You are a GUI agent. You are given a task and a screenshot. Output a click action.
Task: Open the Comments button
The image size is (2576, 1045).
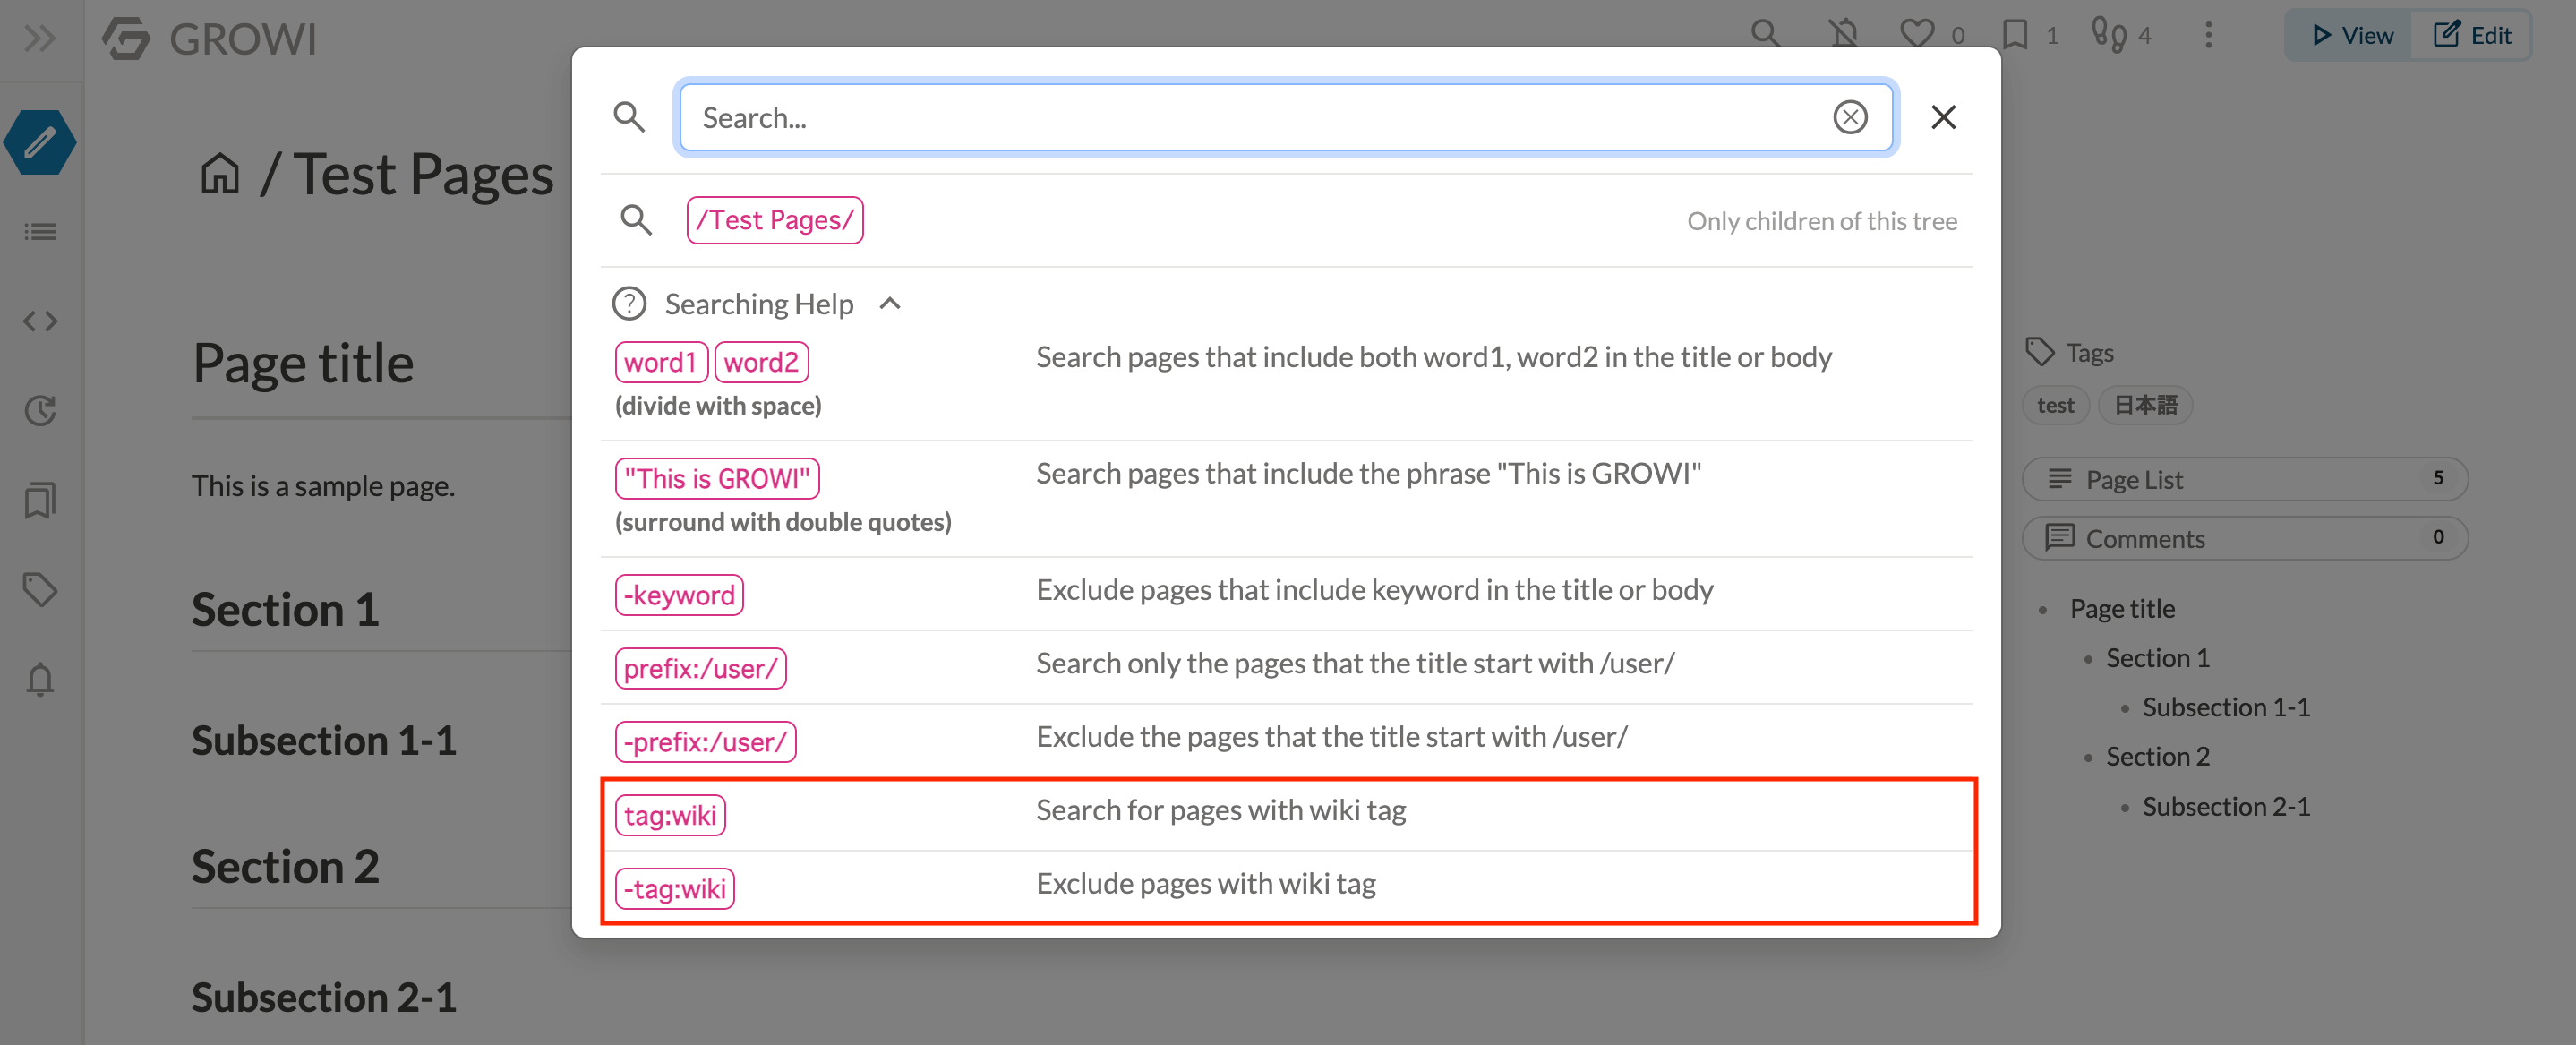tap(2245, 538)
